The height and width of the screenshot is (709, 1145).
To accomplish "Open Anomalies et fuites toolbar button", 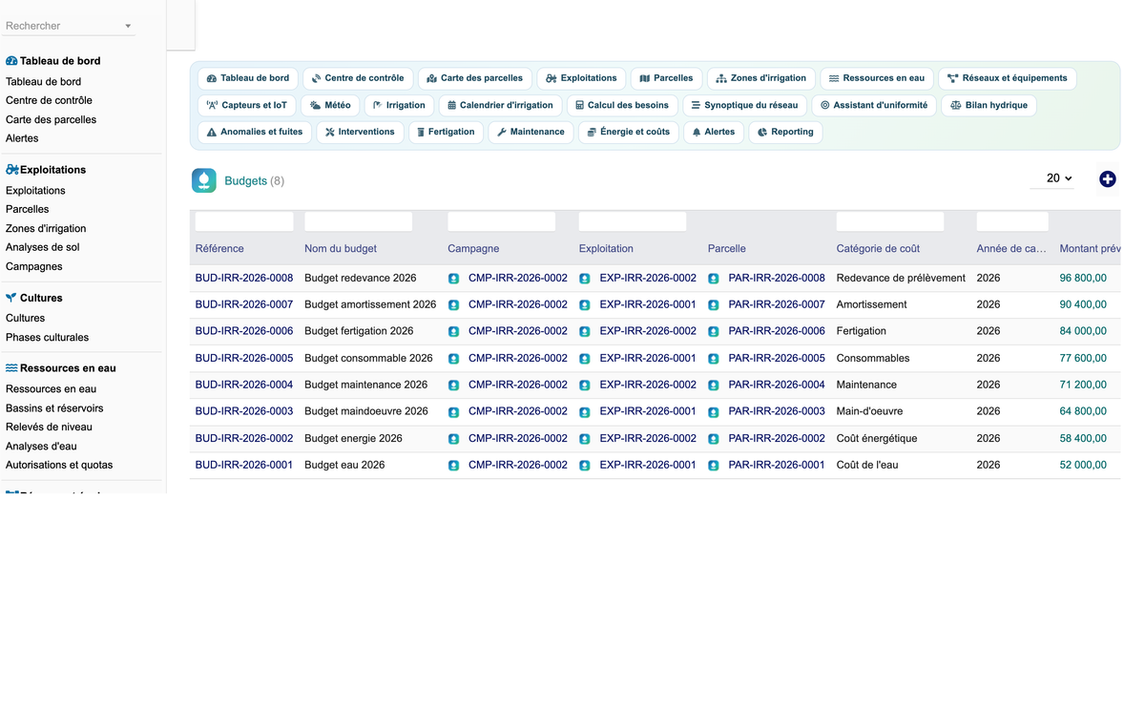I will tap(255, 132).
